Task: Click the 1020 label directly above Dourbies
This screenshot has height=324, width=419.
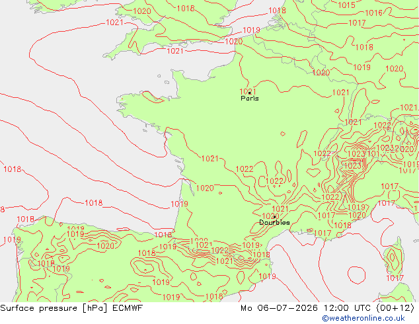Action: coord(270,216)
